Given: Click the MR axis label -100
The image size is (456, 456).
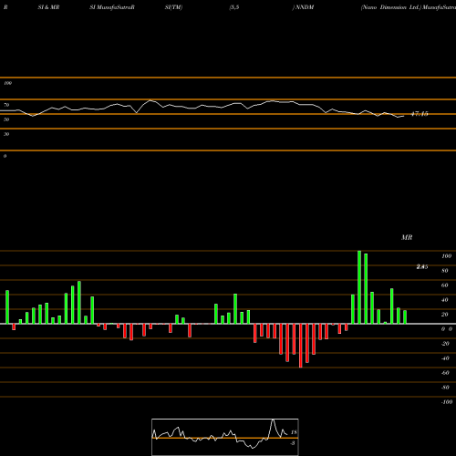Looking at the screenshot, I should coord(447,402).
